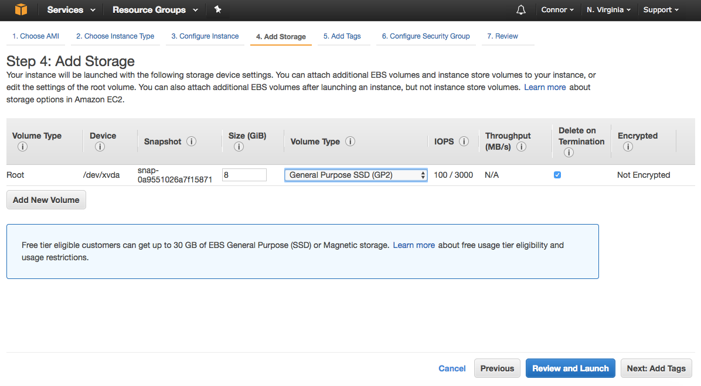Expand the Connor account menu

557,10
